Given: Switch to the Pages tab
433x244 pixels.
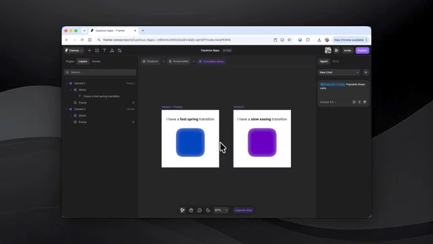Looking at the screenshot, I should point(70,62).
